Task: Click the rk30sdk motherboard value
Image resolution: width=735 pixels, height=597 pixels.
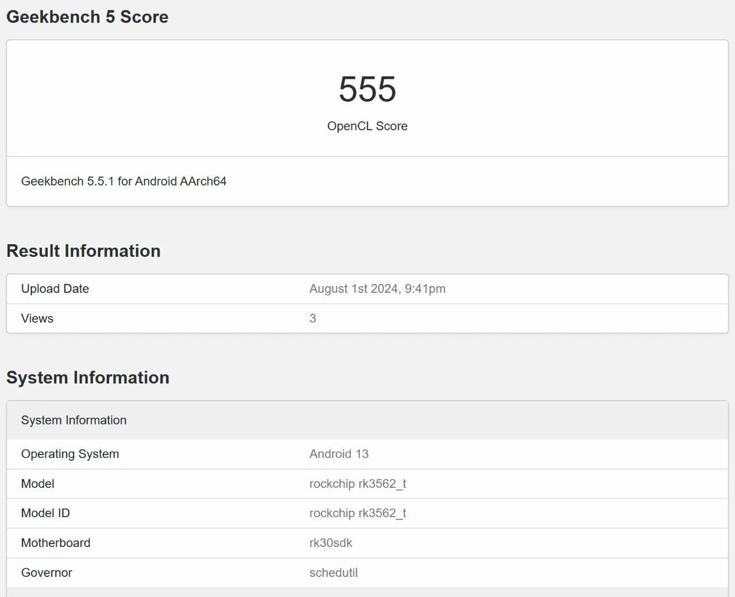Action: pyautogui.click(x=331, y=544)
